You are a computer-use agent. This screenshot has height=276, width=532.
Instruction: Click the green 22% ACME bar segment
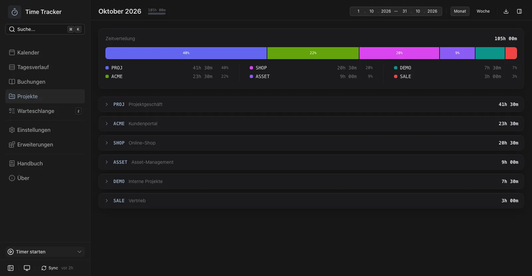[313, 53]
